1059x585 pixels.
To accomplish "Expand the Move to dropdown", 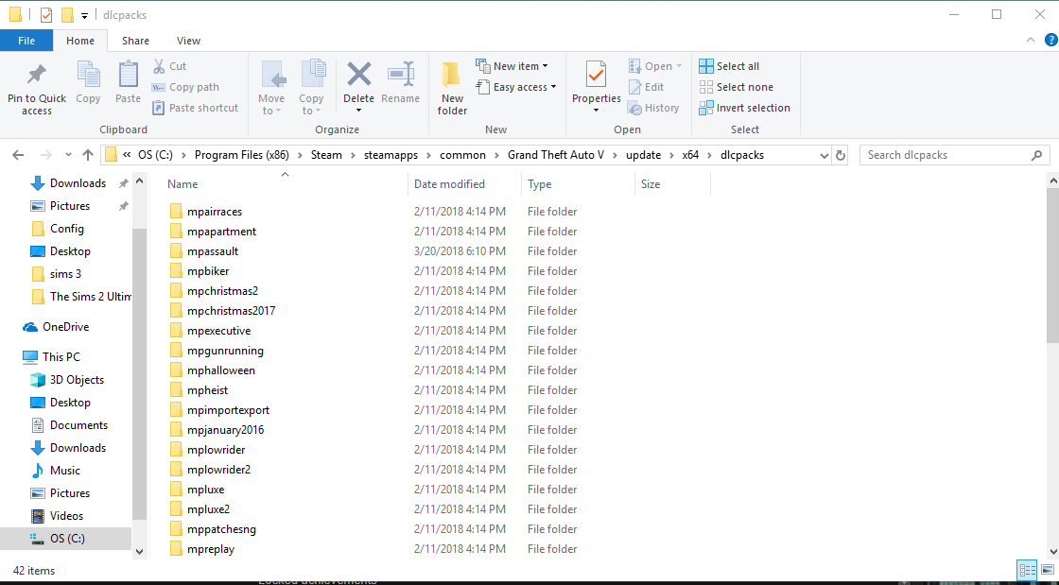I will click(x=271, y=105).
